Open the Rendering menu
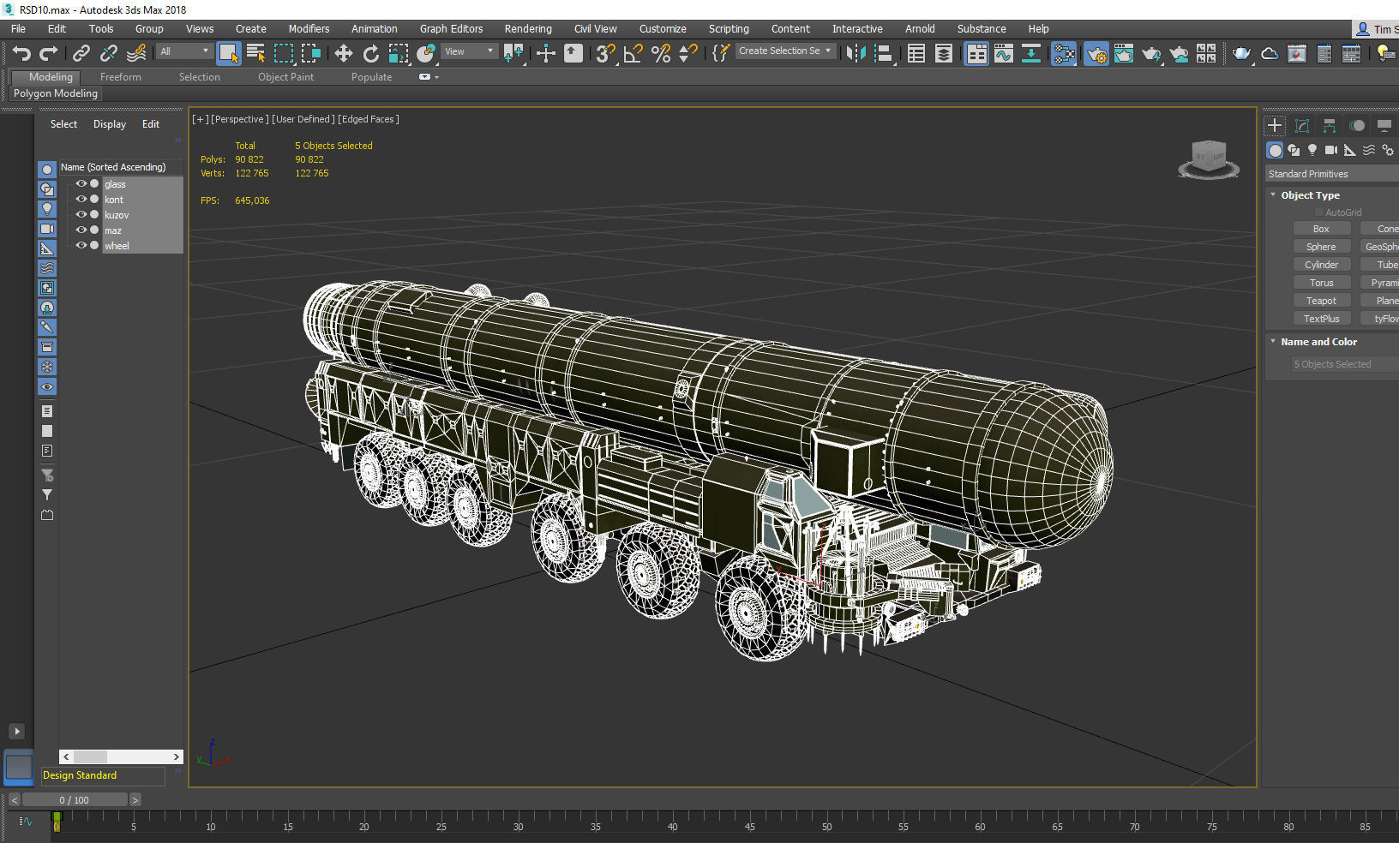1399x843 pixels. point(528,28)
